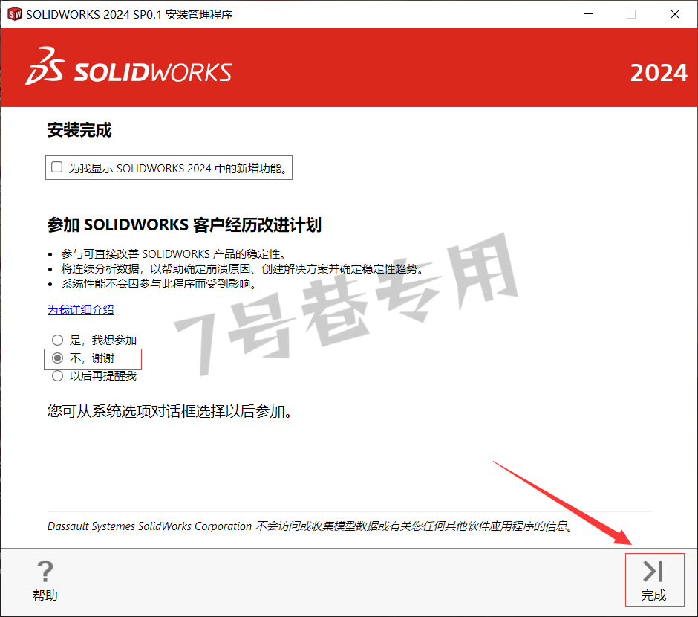
Task: Select '不，谢谢' radio option
Action: (57, 358)
